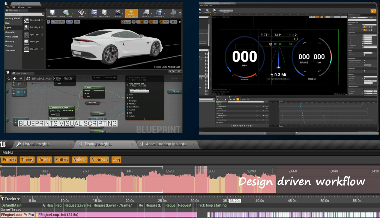Open Collision Handling Override combo box

tap(139, 91)
